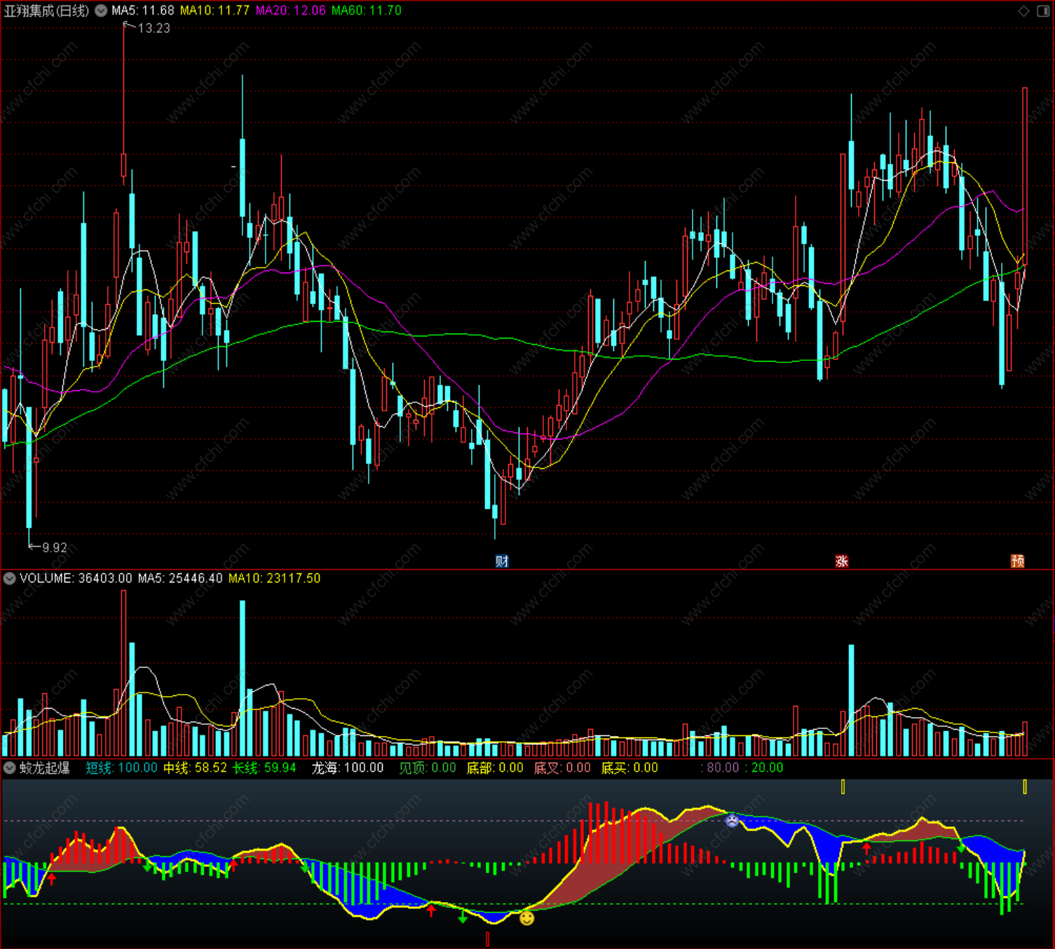1055x949 pixels.
Task: Click the 短线: 100.00 value
Action: [122, 767]
